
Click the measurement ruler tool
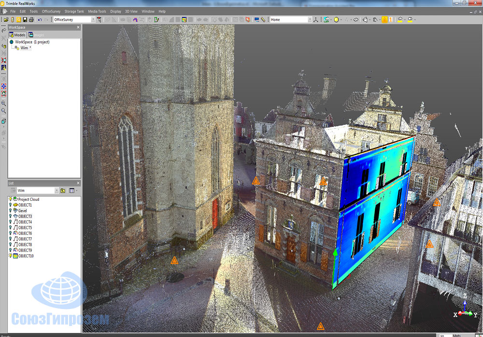click(263, 20)
